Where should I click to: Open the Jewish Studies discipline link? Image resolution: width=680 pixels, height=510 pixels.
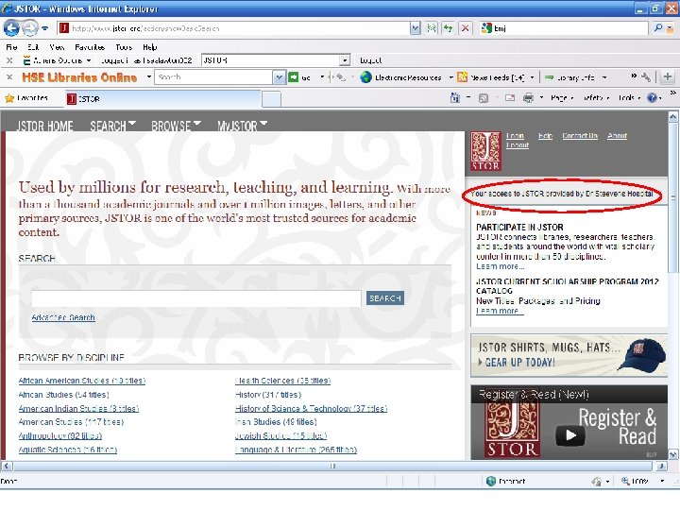280,435
